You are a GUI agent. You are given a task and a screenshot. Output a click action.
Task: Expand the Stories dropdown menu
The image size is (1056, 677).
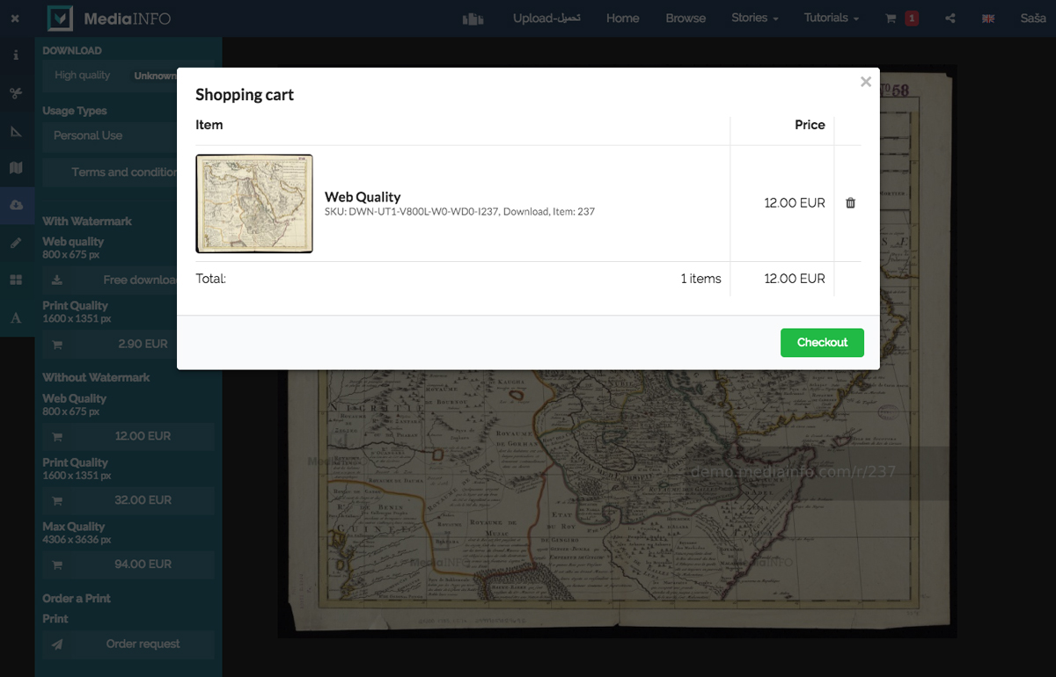pyautogui.click(x=754, y=18)
